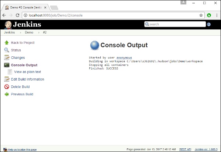Click the blue build status ball
The image size is (221, 152).
coord(94,45)
